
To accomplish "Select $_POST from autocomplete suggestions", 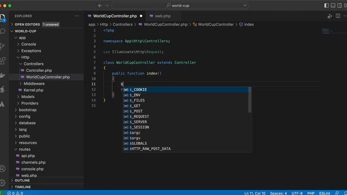I will (x=185, y=111).
